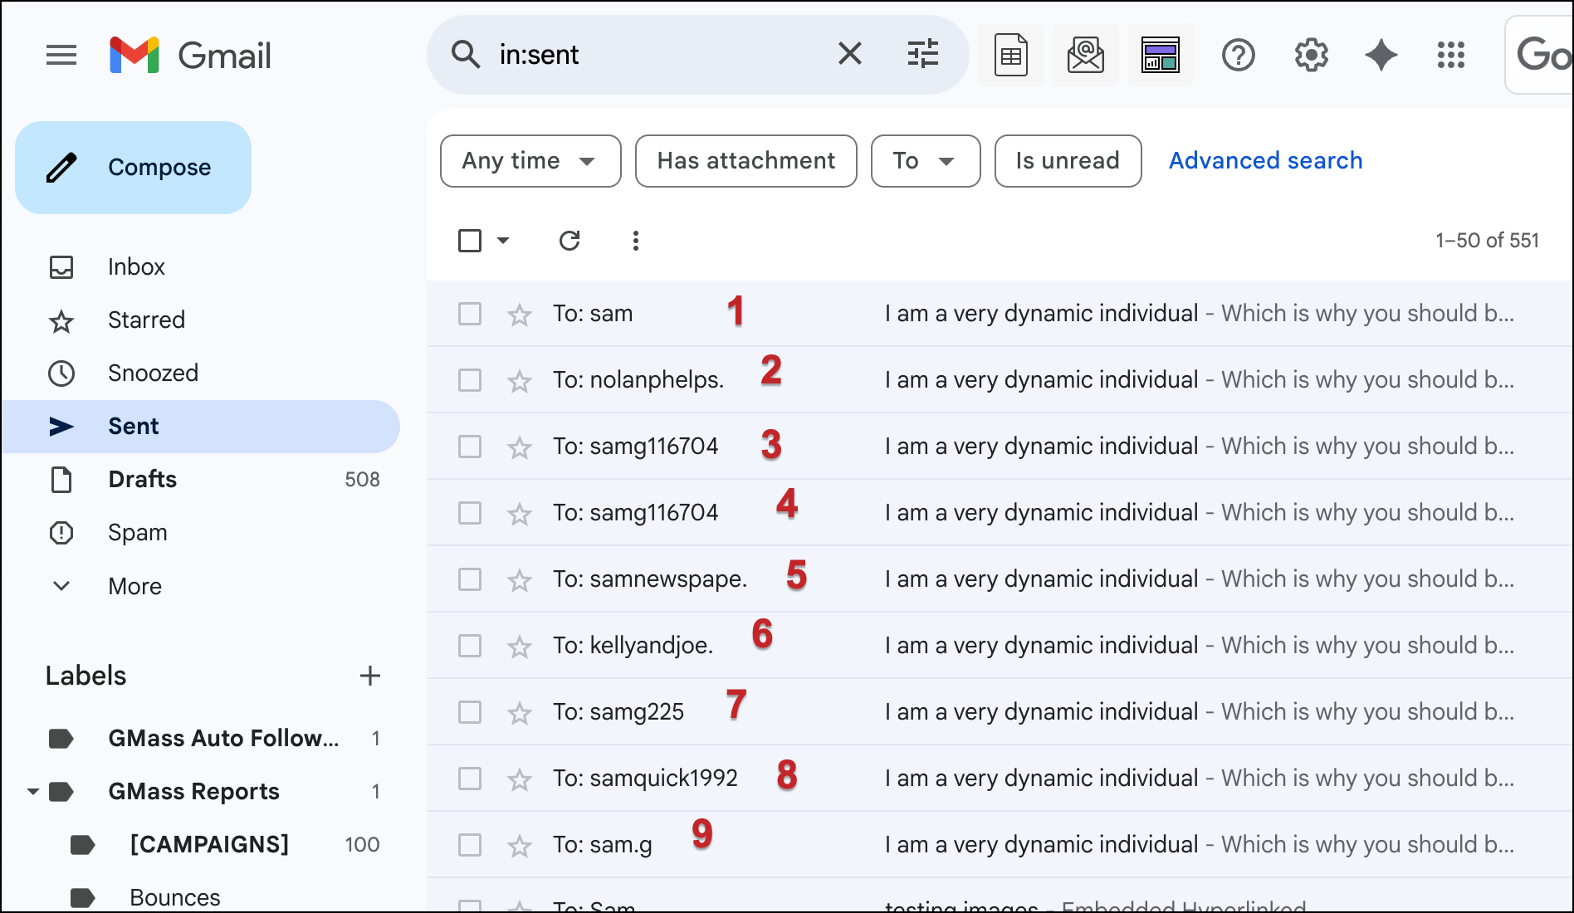Screen dimensions: 1574x913
Task: Click the GMass build email list icon
Action: click(1086, 56)
